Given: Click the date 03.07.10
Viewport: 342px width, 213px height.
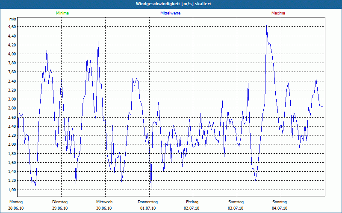Looking at the screenshot, I should click(236, 208).
